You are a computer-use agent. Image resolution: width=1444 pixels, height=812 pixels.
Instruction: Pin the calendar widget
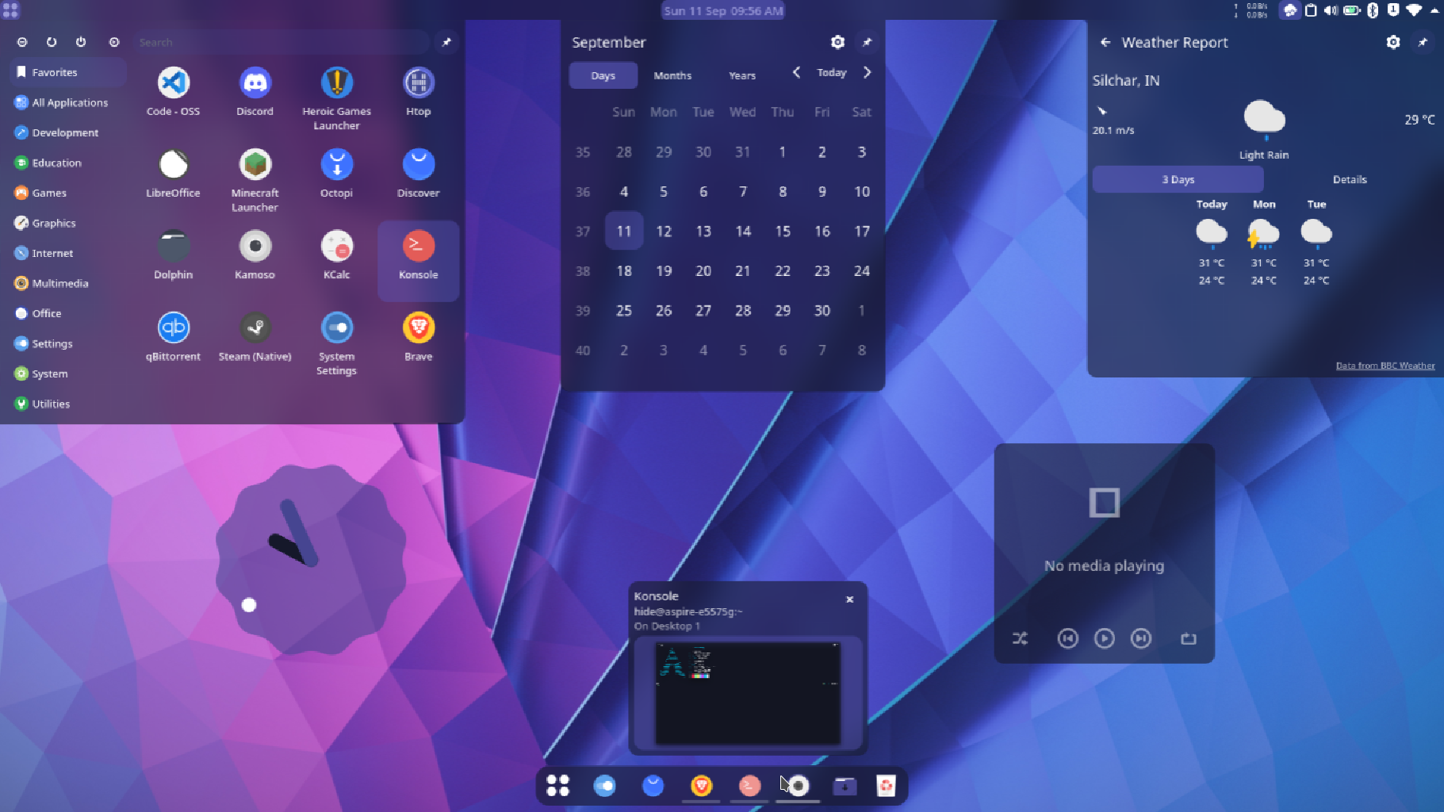(868, 42)
